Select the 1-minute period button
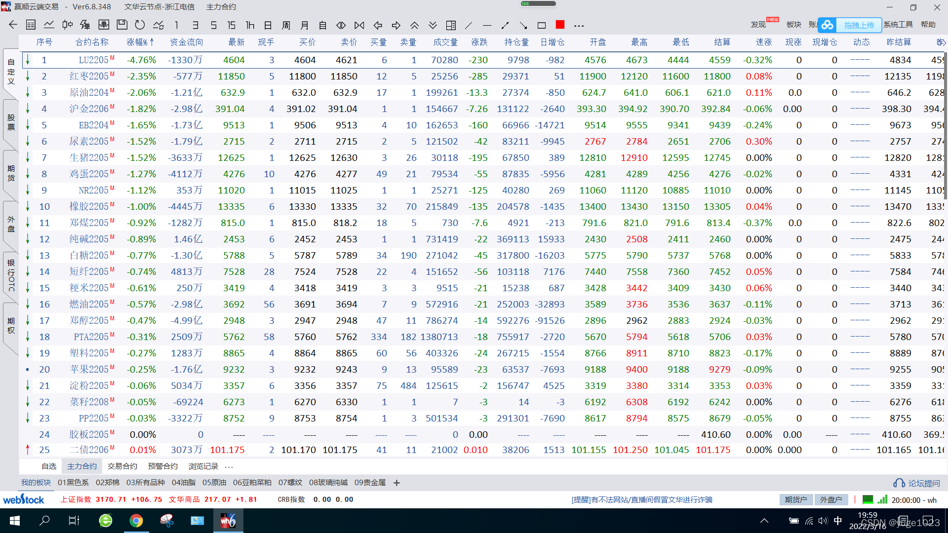Screen dimensions: 948x533 coord(176,25)
